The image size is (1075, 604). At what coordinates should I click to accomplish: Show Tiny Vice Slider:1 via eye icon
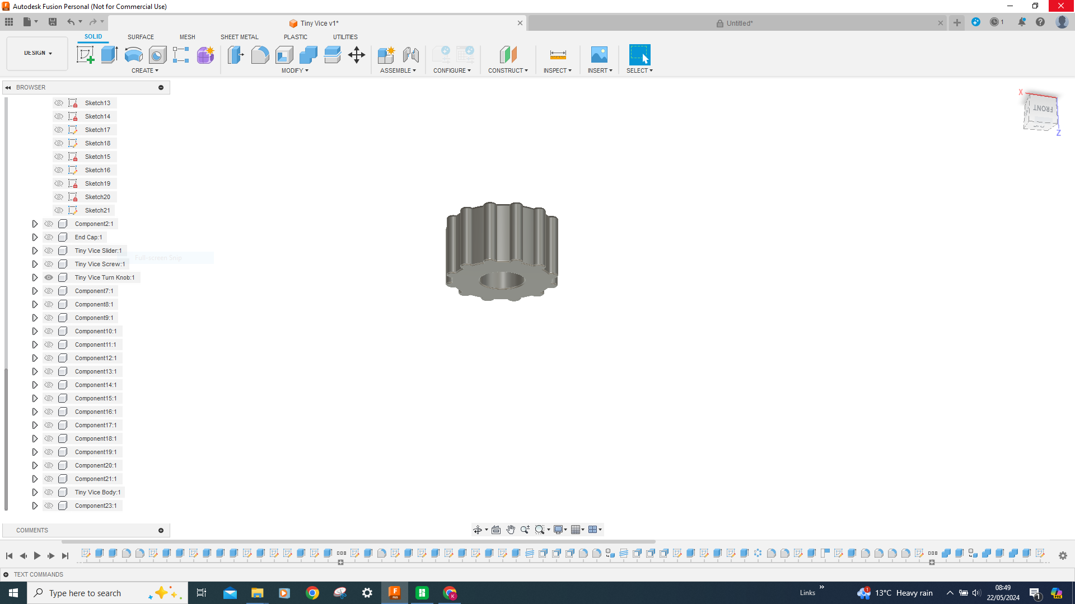click(49, 251)
